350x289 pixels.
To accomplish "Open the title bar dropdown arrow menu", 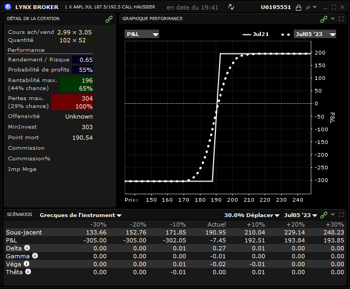I will click(x=314, y=7).
